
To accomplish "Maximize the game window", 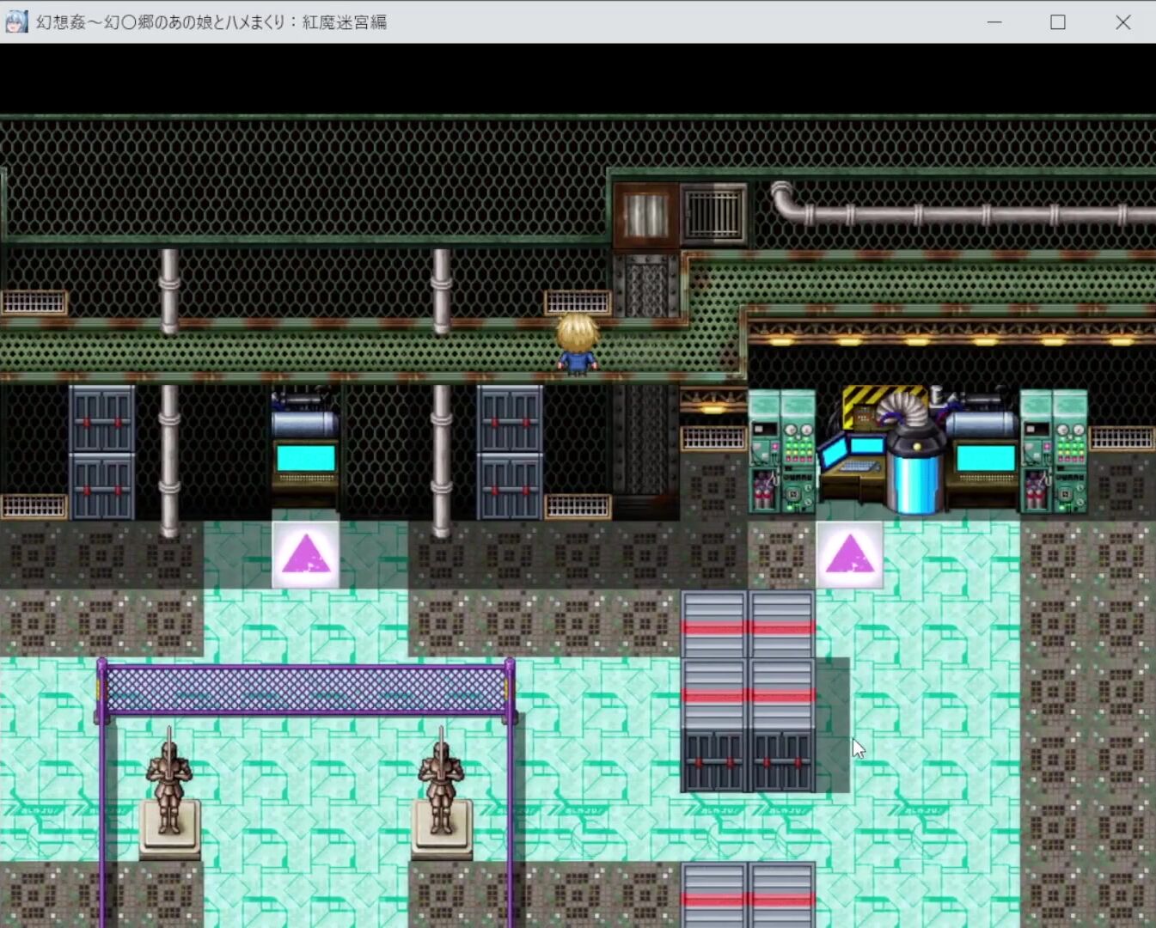I will tap(1058, 22).
